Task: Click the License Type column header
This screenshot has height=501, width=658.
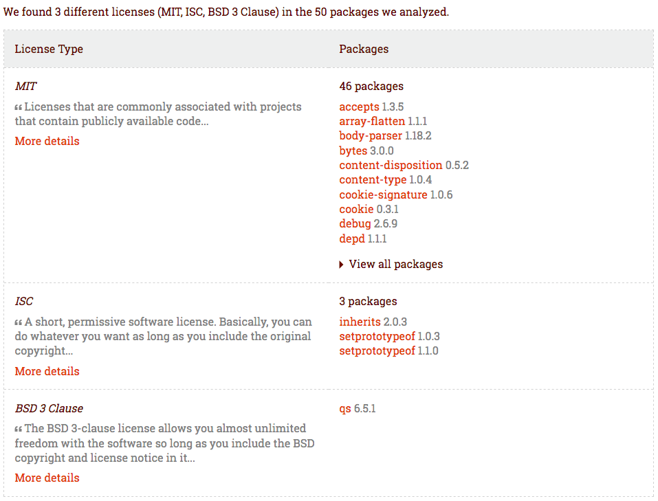Action: click(x=49, y=49)
